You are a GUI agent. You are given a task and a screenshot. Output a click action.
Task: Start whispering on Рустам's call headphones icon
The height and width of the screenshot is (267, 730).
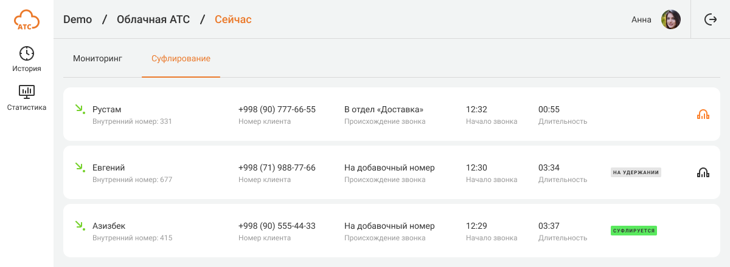(703, 114)
